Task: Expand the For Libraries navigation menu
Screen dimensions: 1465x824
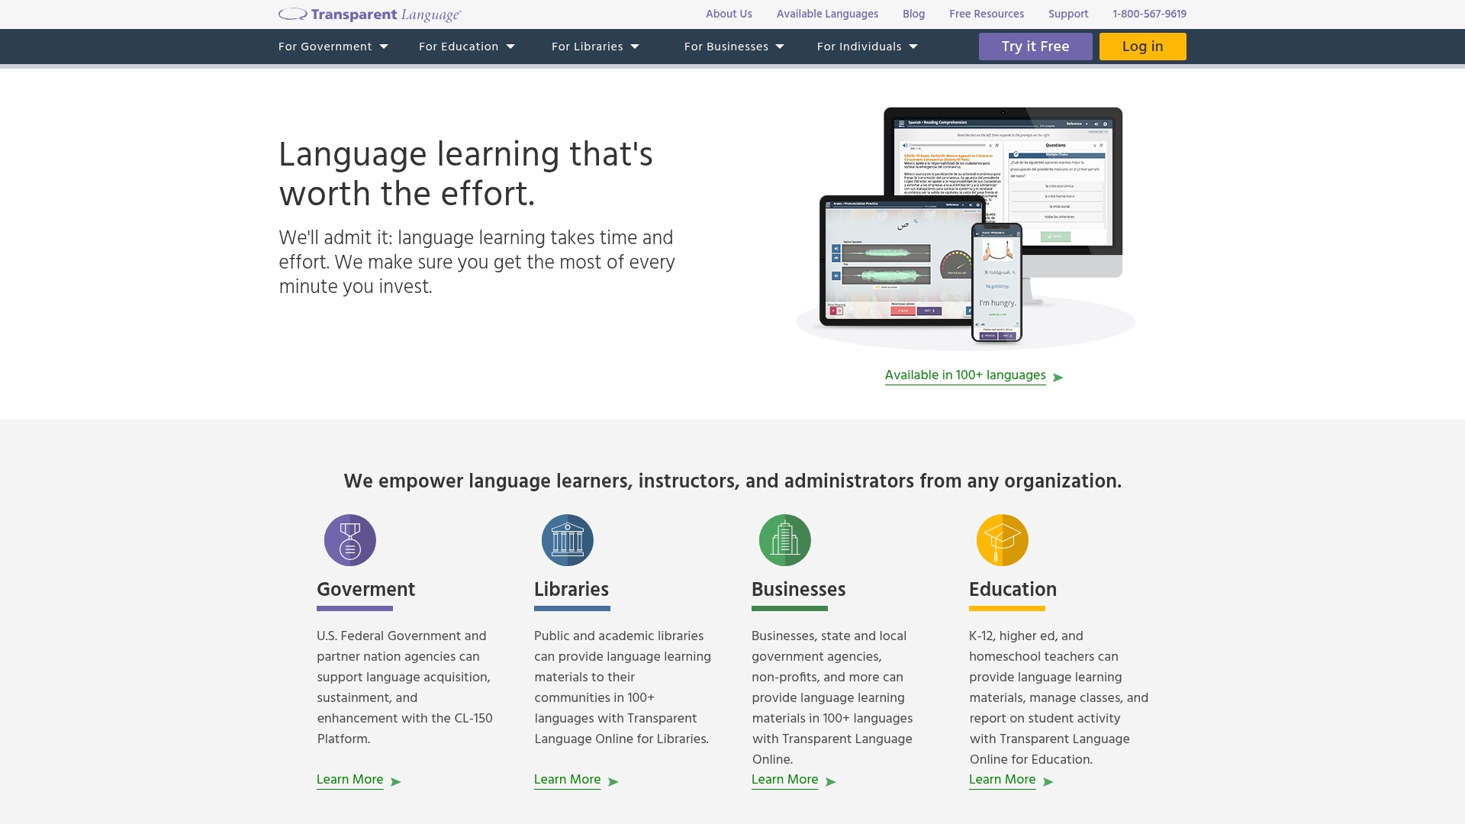Action: [x=594, y=47]
